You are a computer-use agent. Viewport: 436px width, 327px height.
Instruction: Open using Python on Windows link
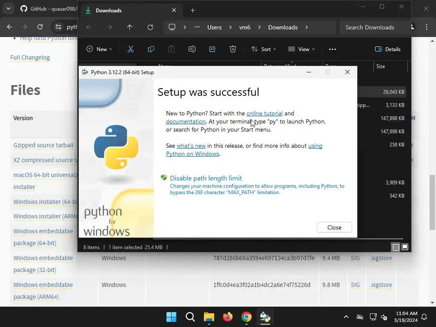click(x=244, y=150)
